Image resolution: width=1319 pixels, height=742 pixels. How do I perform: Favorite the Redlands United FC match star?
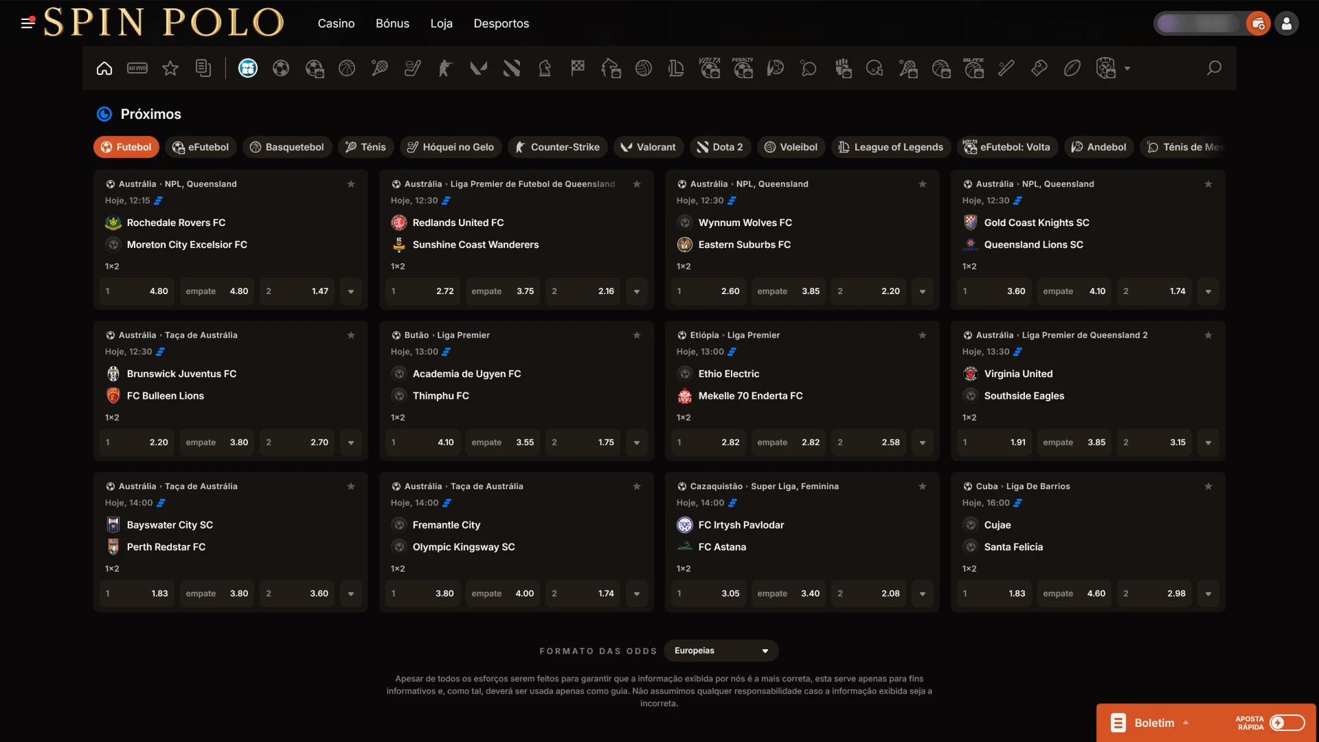637,184
